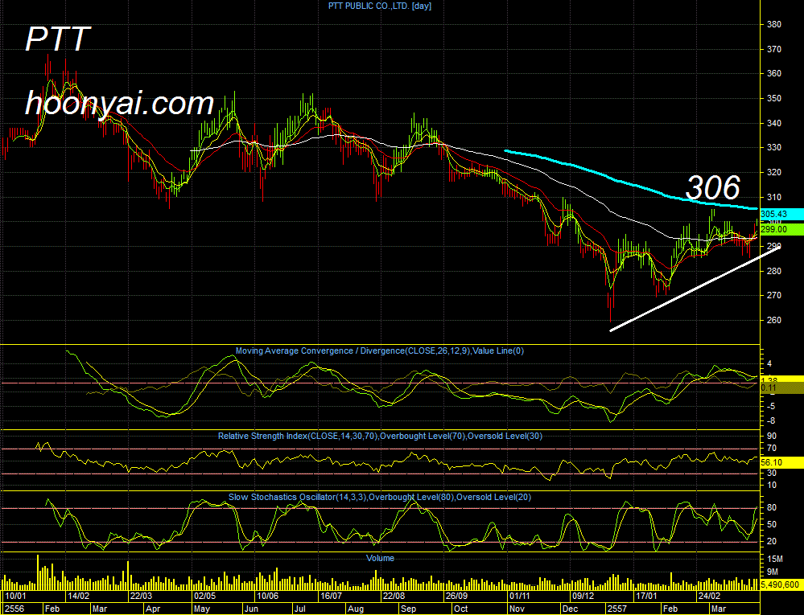Click the -5 MACD axis label

772,407
